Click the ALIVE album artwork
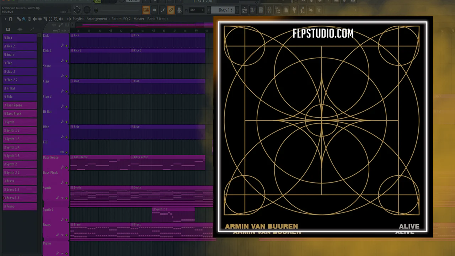Image resolution: width=455 pixels, height=256 pixels. tap(323, 127)
